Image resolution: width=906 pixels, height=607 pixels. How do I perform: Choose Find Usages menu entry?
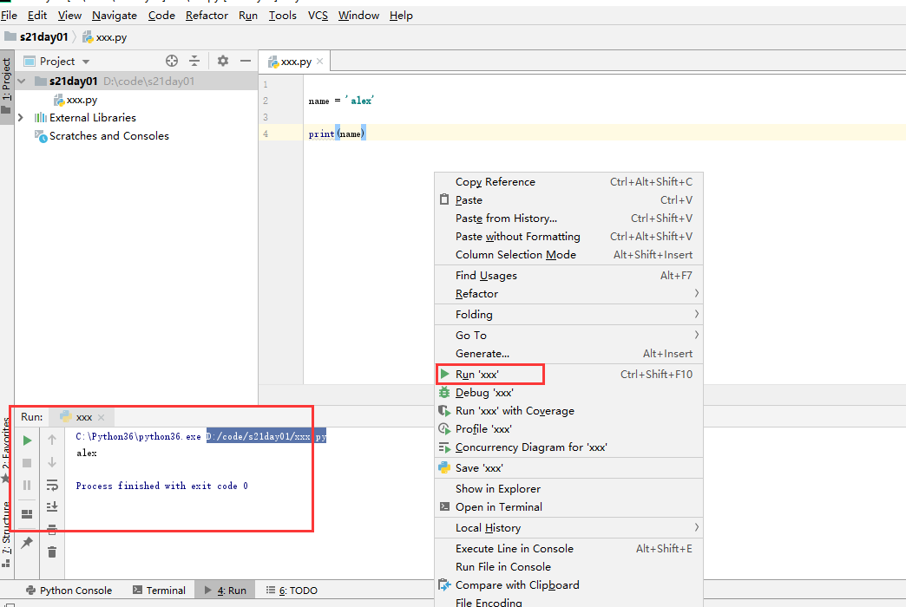click(568, 276)
